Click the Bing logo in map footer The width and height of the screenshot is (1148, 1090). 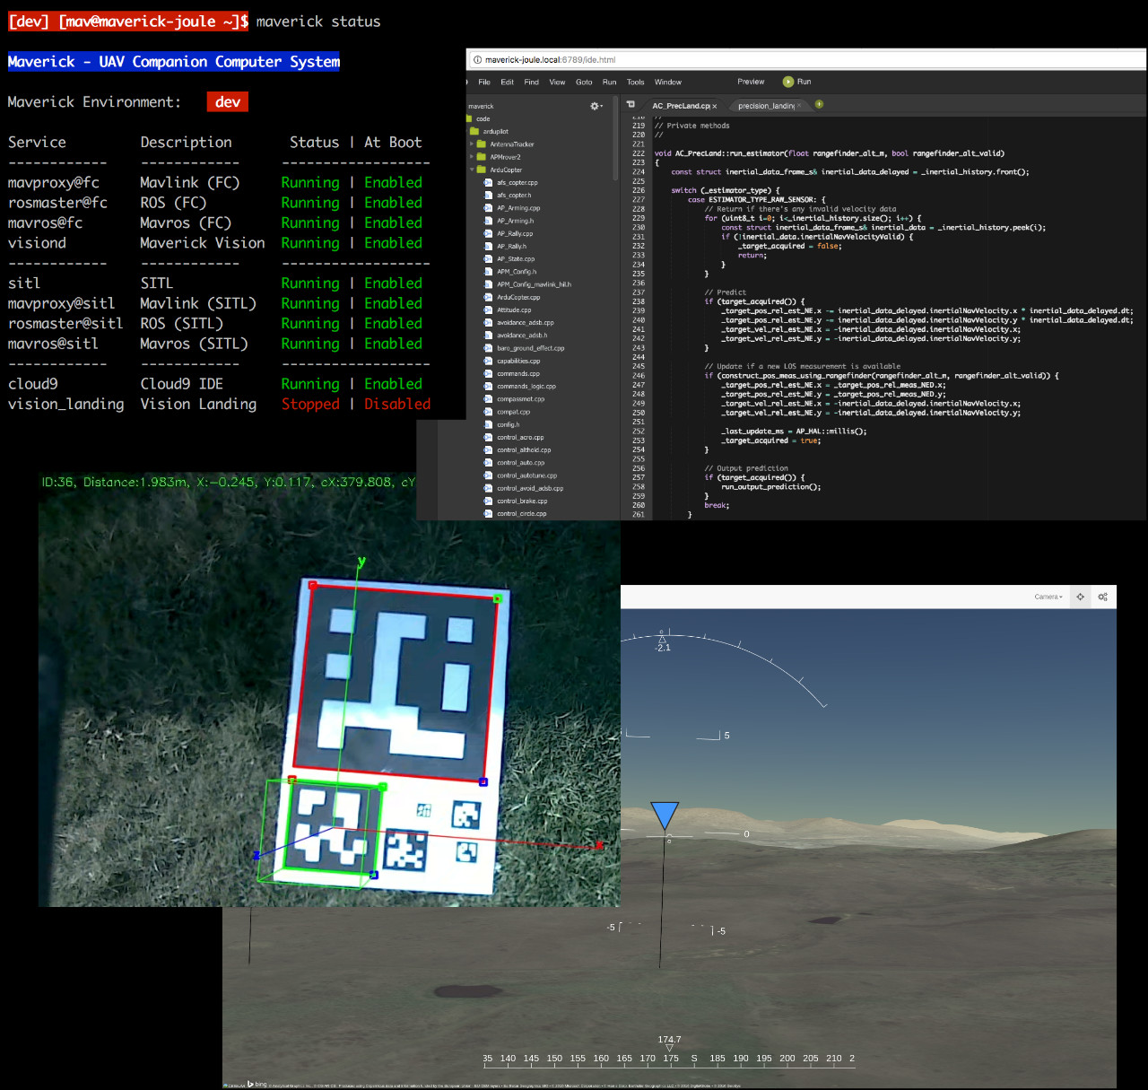pos(257,1084)
